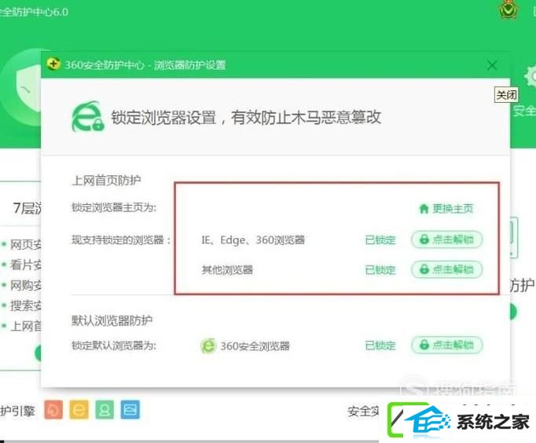The image size is (536, 443).
Task: Unlock 其他浏览器 with its 点击解锁 button
Action: [x=447, y=269]
